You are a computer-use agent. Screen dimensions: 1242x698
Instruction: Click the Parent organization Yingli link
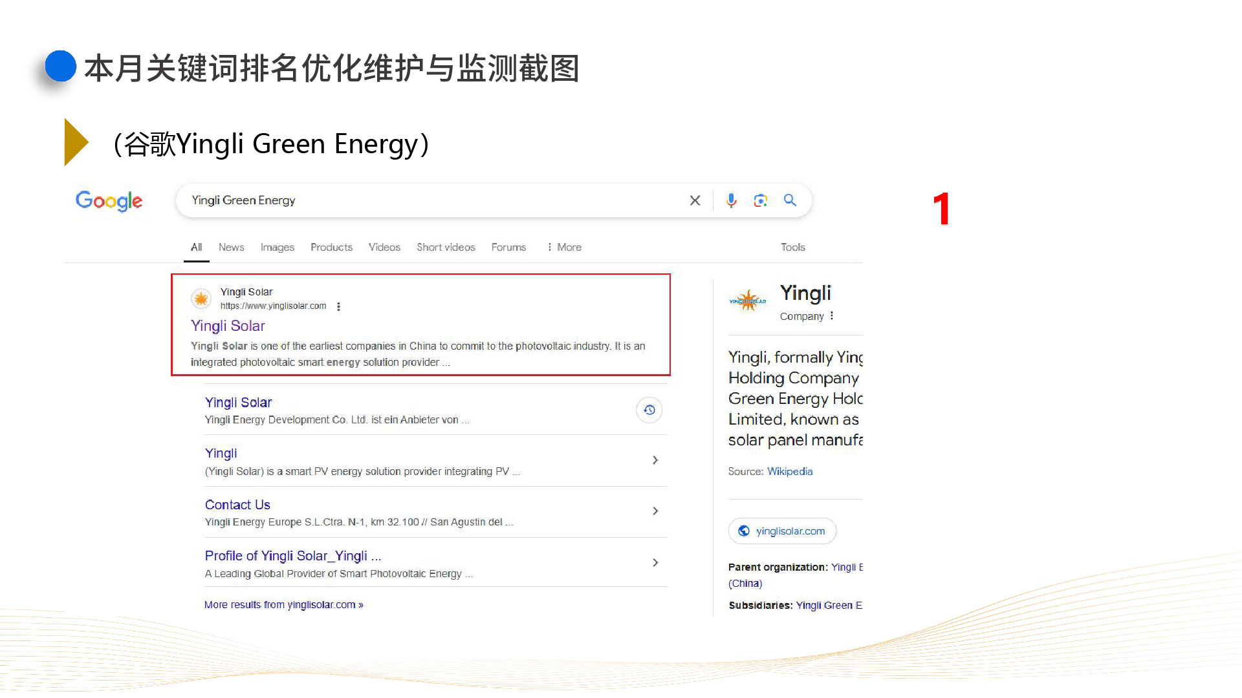[847, 567]
